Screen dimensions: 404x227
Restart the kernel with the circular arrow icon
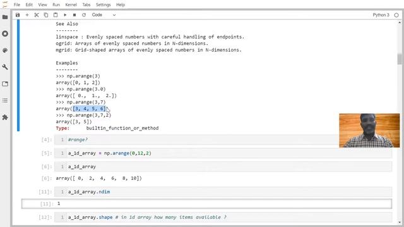(84, 15)
